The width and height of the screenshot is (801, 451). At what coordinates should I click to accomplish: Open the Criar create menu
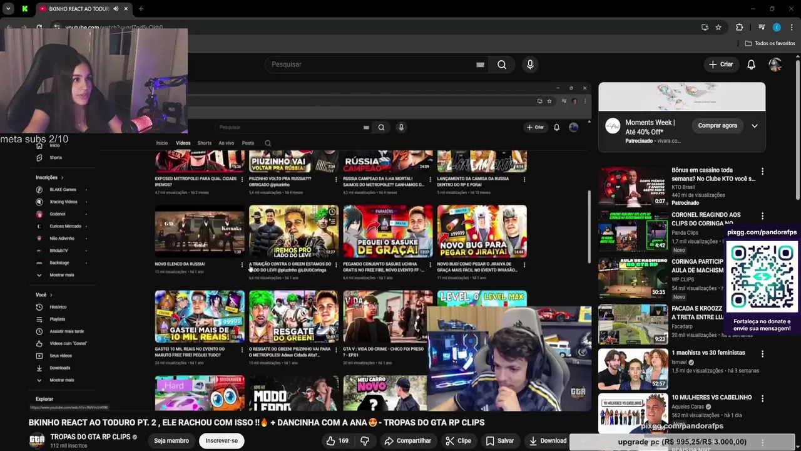[721, 65]
